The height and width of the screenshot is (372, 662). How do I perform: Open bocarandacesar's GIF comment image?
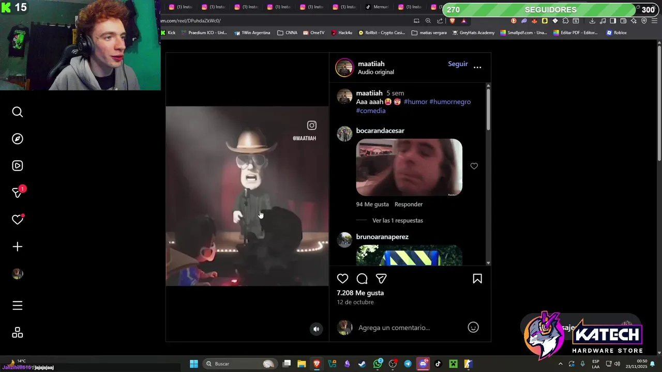[409, 167]
